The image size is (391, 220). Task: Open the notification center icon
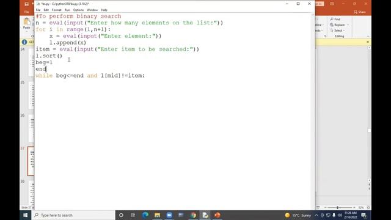coord(364,215)
